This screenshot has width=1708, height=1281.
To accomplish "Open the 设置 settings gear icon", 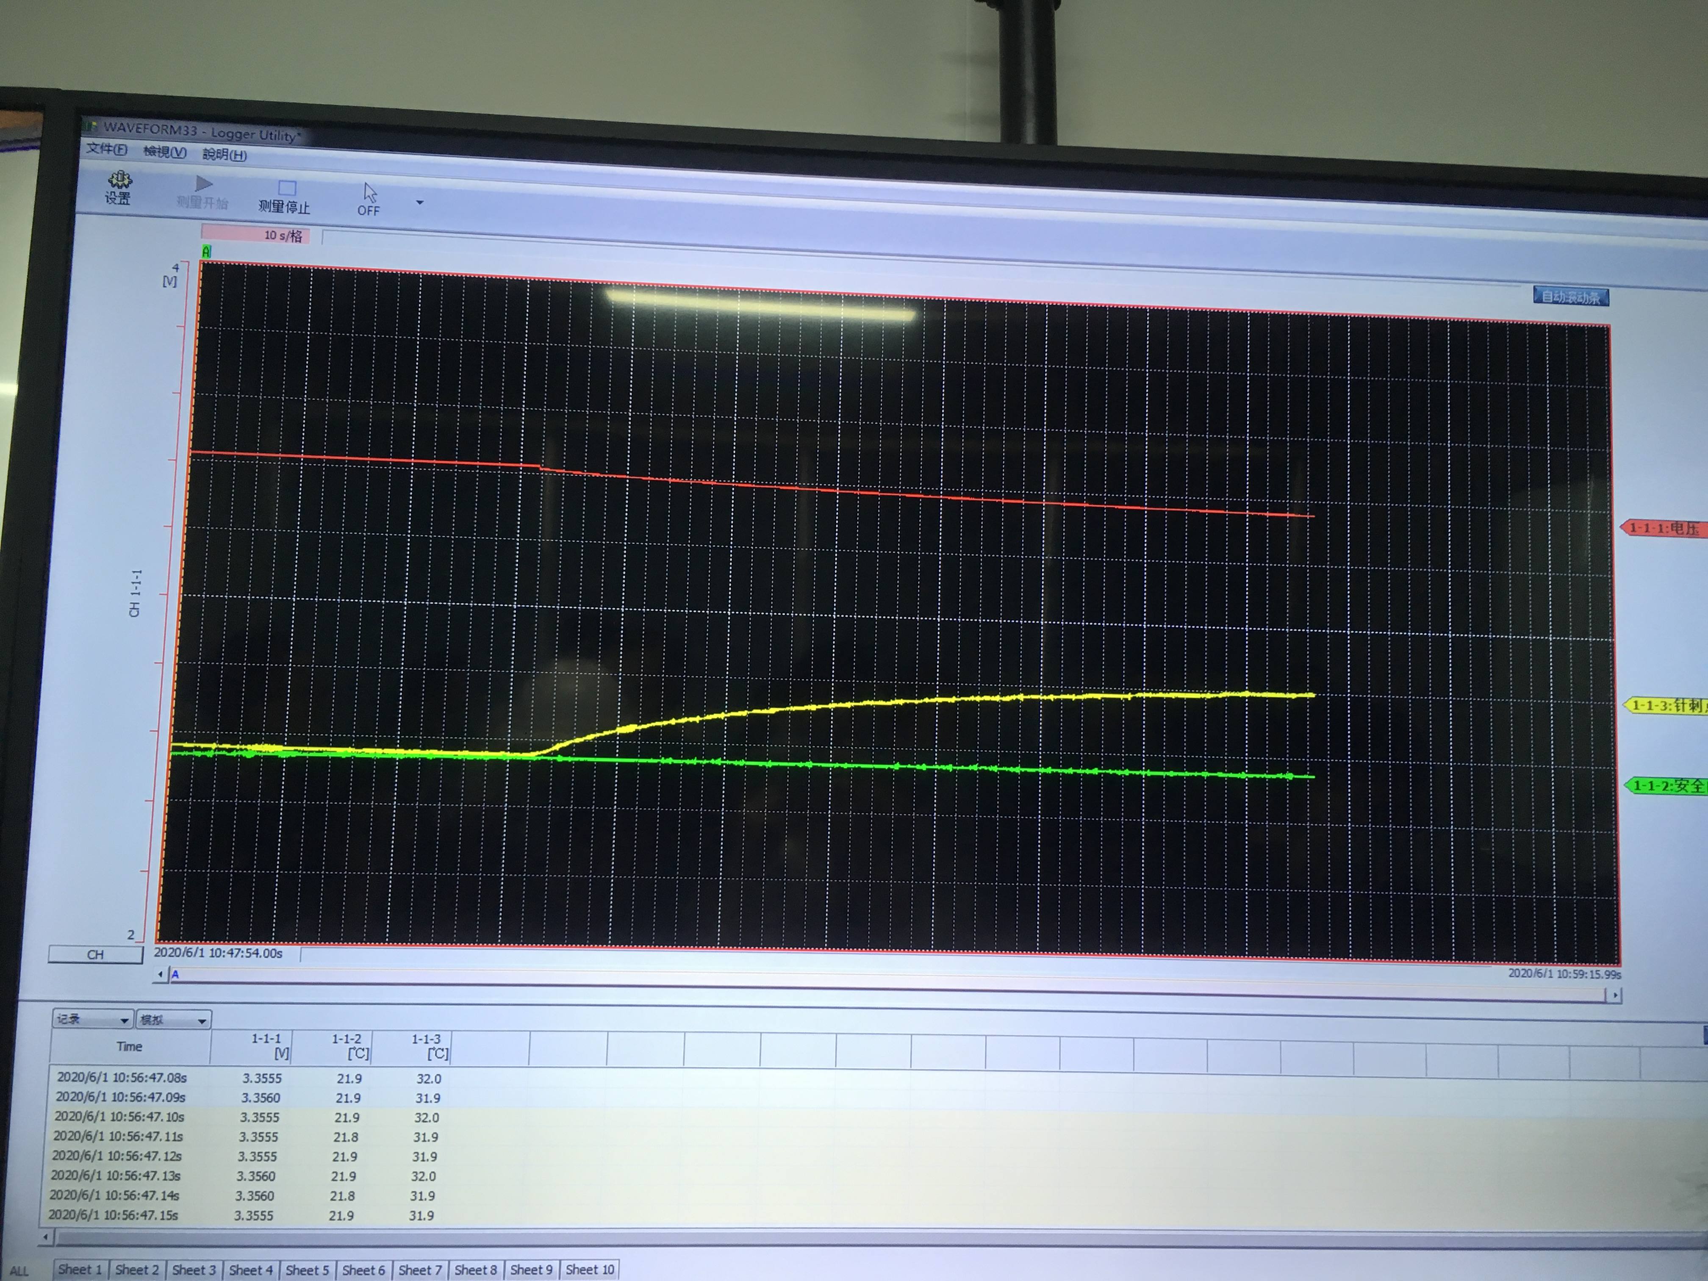I will [119, 181].
